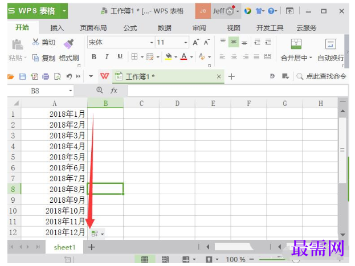Screen dimensions: 355x266
Task: Add a new document tab with plus
Action: (x=231, y=76)
